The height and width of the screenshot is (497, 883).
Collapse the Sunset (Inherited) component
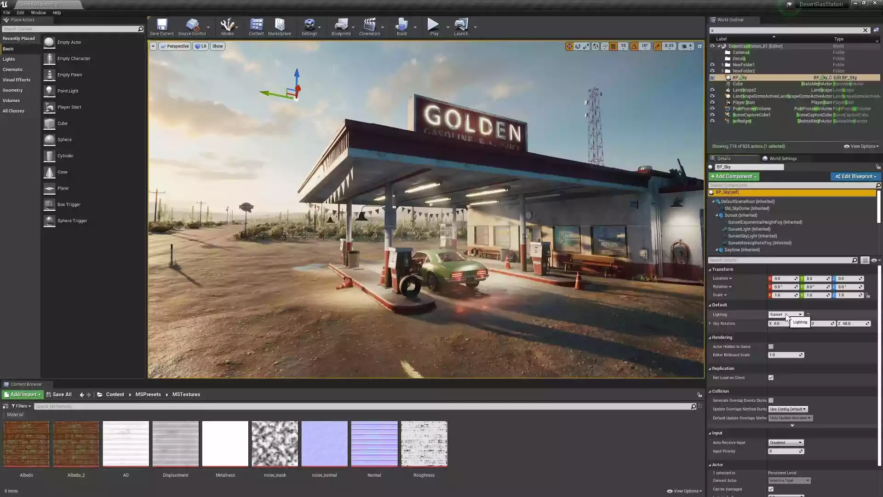pyautogui.click(x=716, y=215)
